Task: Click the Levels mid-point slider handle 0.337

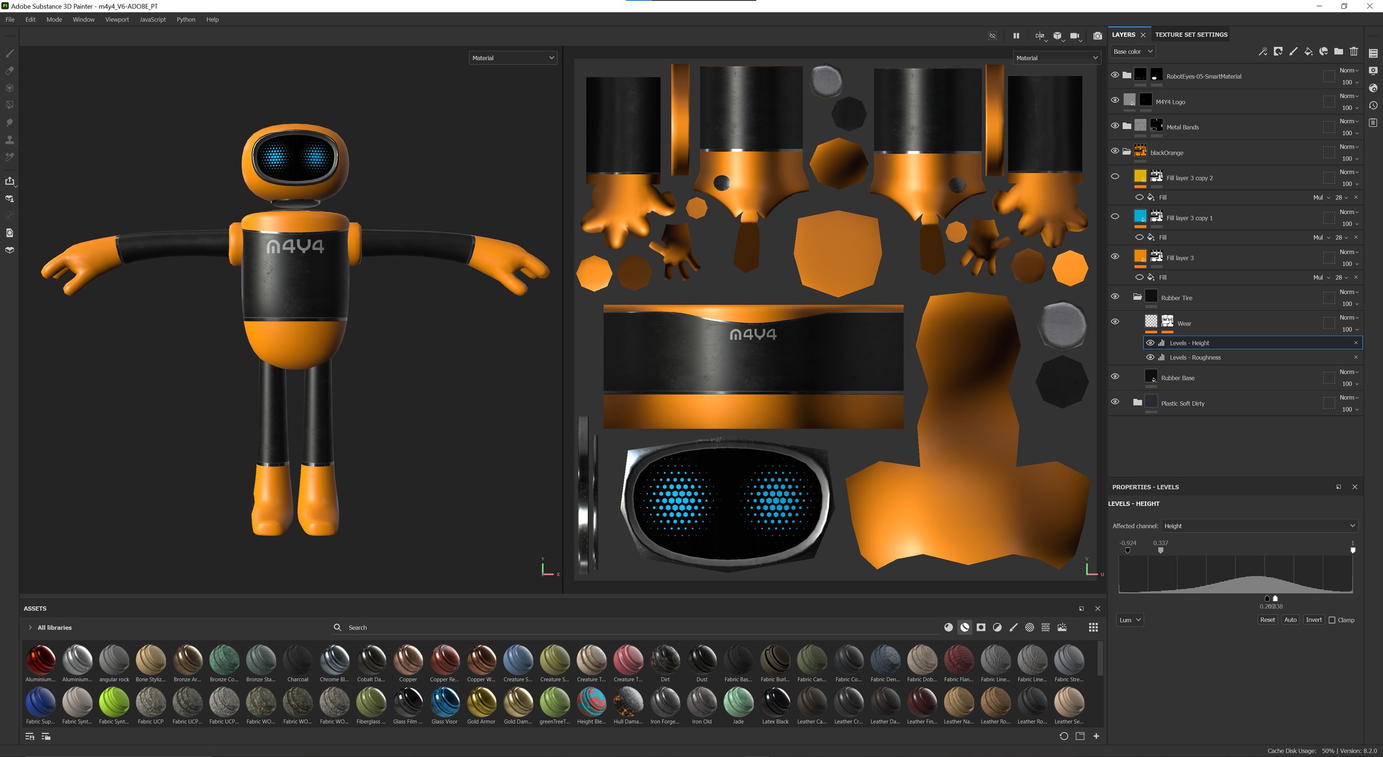Action: click(x=1161, y=551)
